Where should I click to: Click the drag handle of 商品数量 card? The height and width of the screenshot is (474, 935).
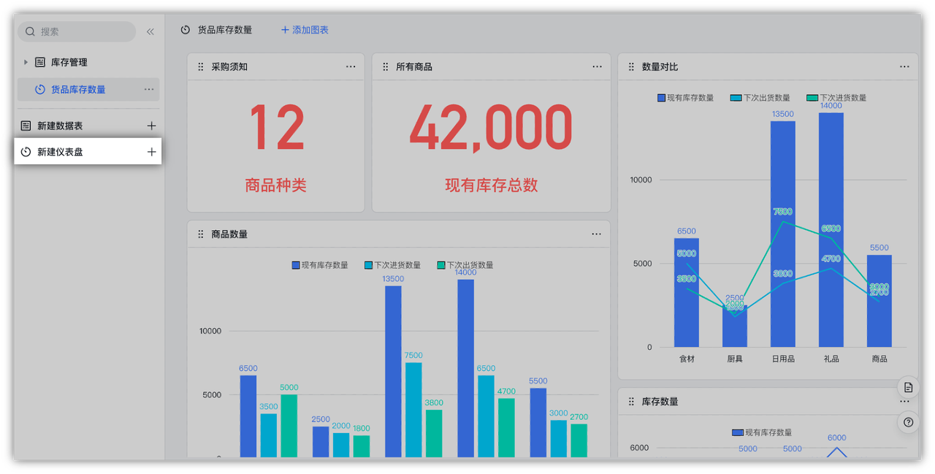point(201,234)
